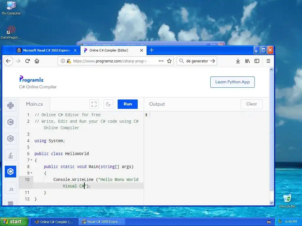The width and height of the screenshot is (302, 226).
Task: Open a new browser tab
Action: click(x=152, y=50)
